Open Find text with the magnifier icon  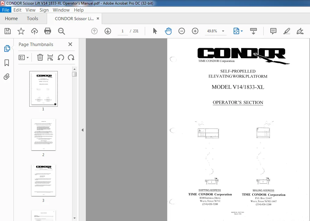61,31
